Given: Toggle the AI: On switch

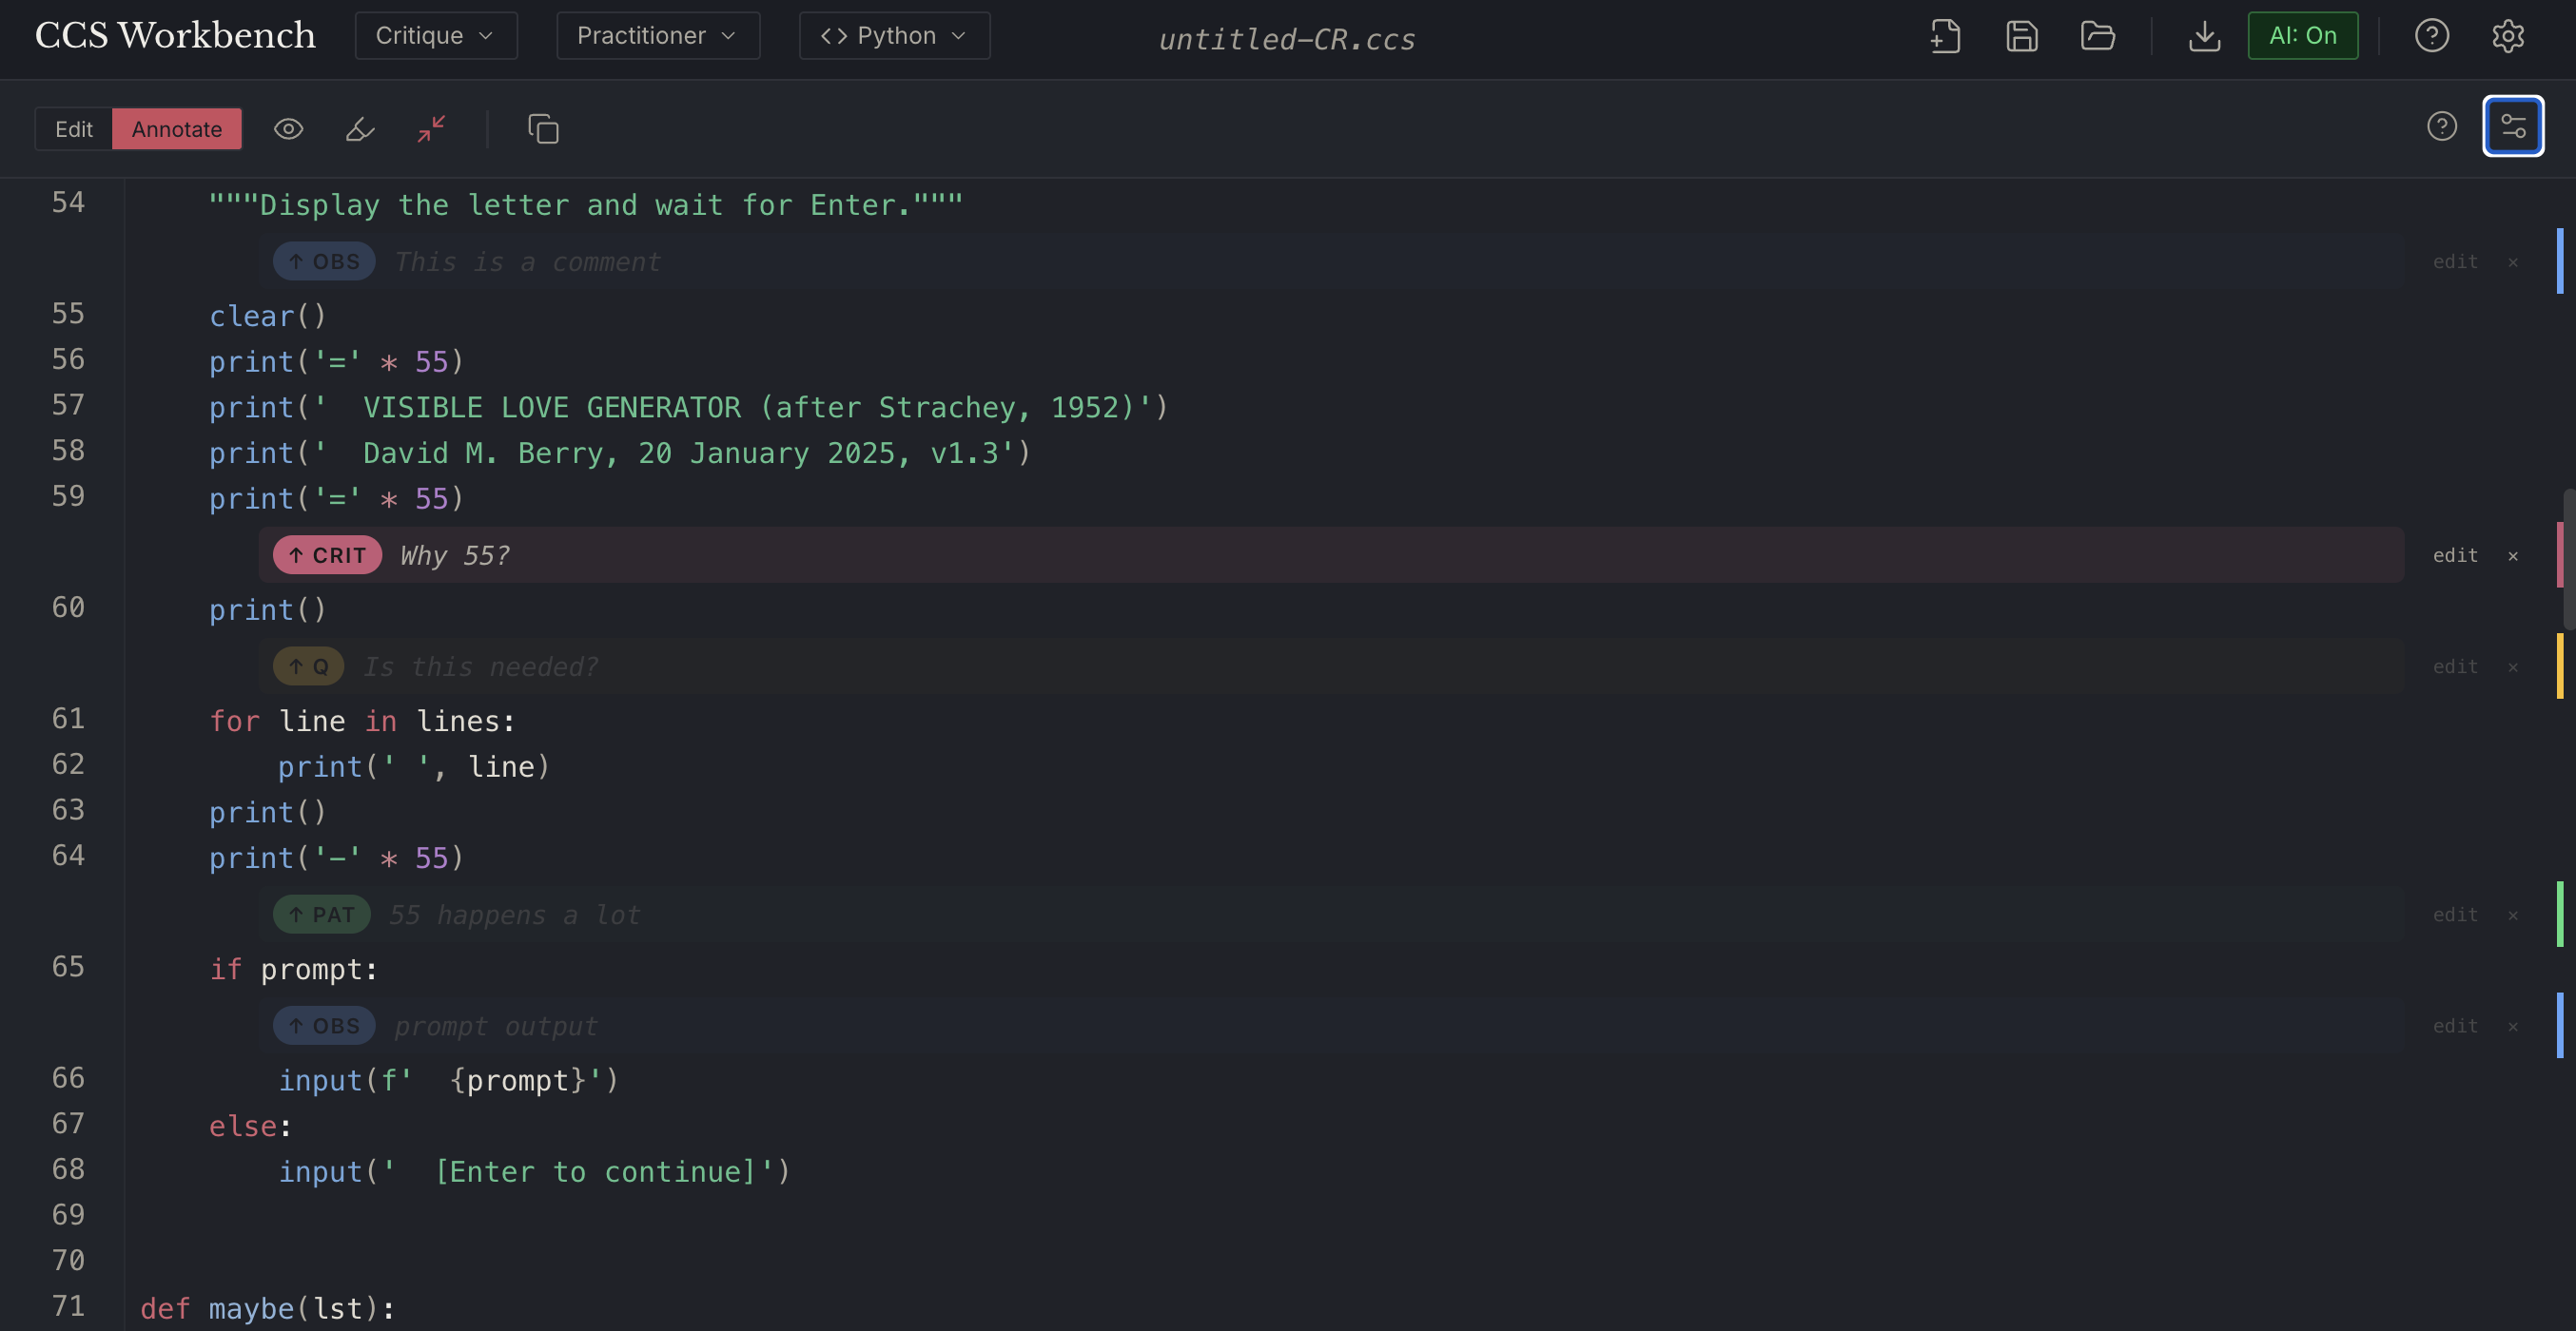Looking at the screenshot, I should click(x=2302, y=36).
